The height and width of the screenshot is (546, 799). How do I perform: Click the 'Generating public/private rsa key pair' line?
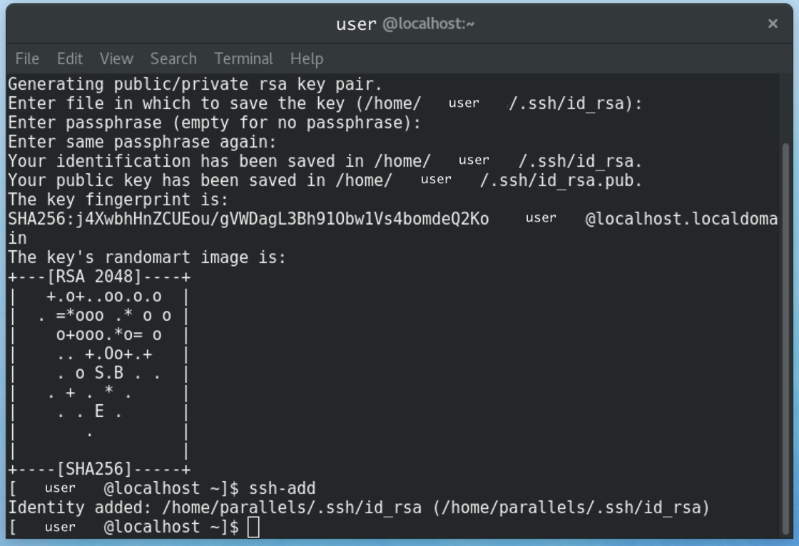[x=195, y=84]
